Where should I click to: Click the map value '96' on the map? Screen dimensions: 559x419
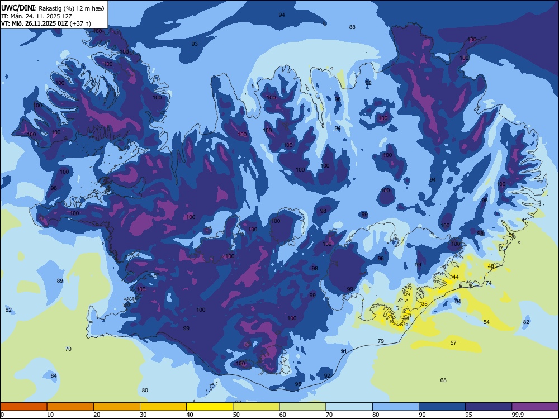coord(381,258)
